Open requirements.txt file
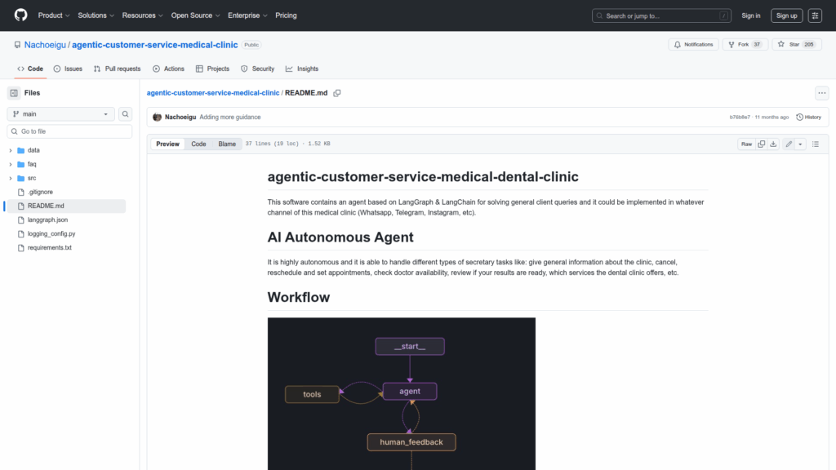 coord(50,247)
